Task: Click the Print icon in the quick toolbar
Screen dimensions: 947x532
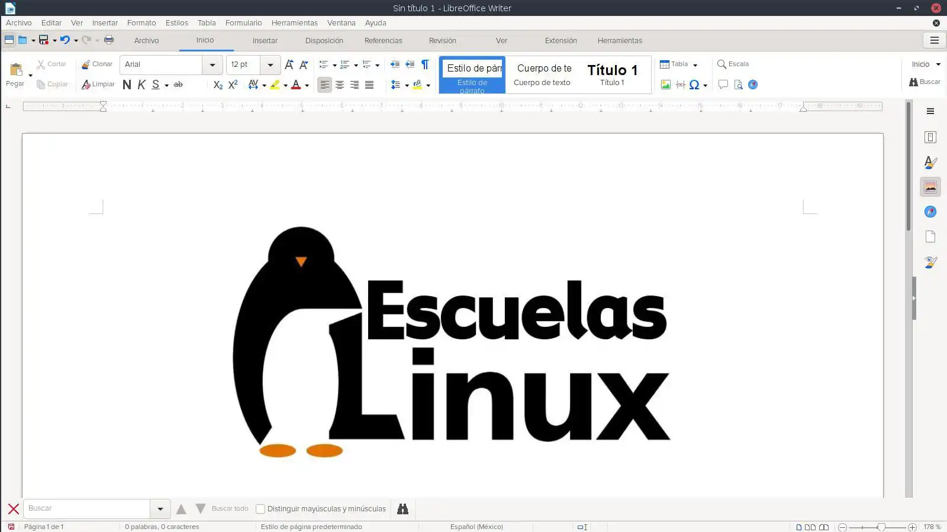Action: point(109,40)
